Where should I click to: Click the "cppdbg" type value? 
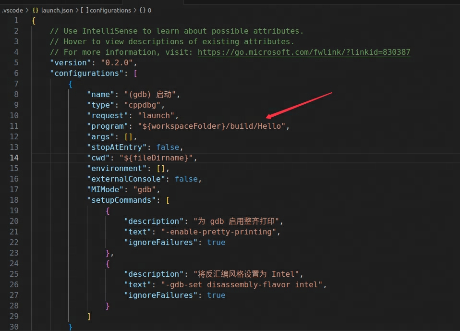(x=142, y=105)
